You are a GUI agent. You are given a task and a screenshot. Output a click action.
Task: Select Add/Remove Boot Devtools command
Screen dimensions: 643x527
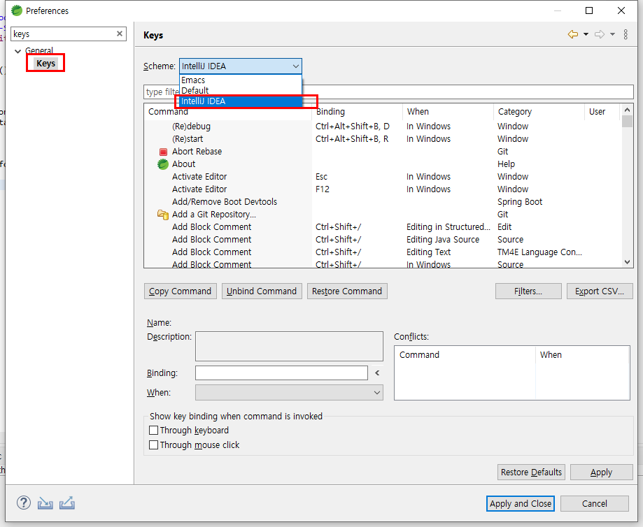[381, 201]
